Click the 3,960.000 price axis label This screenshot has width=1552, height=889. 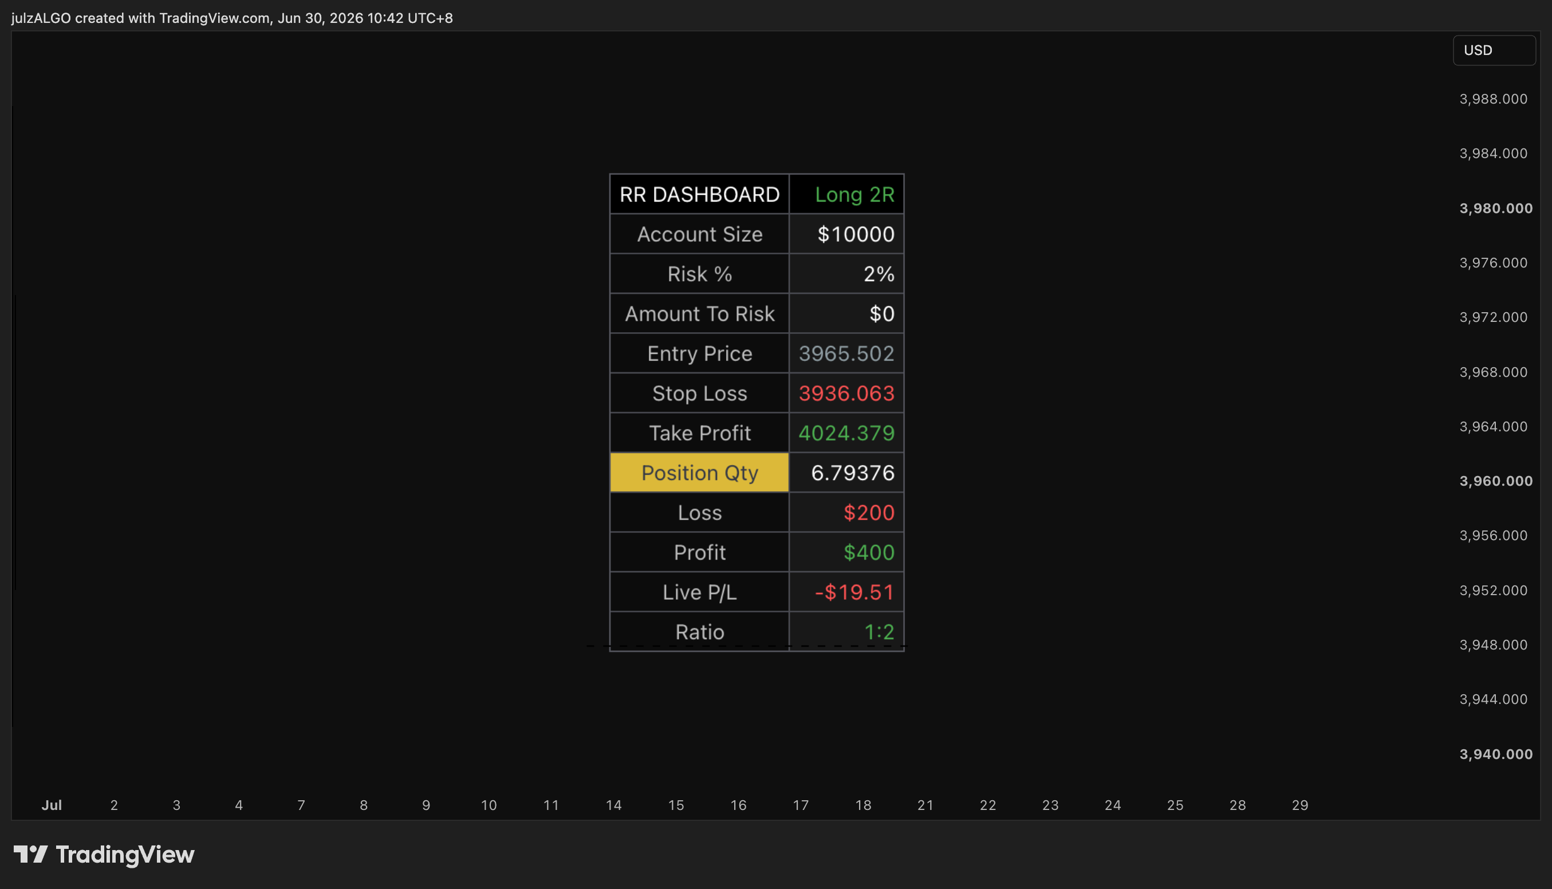[x=1496, y=481]
